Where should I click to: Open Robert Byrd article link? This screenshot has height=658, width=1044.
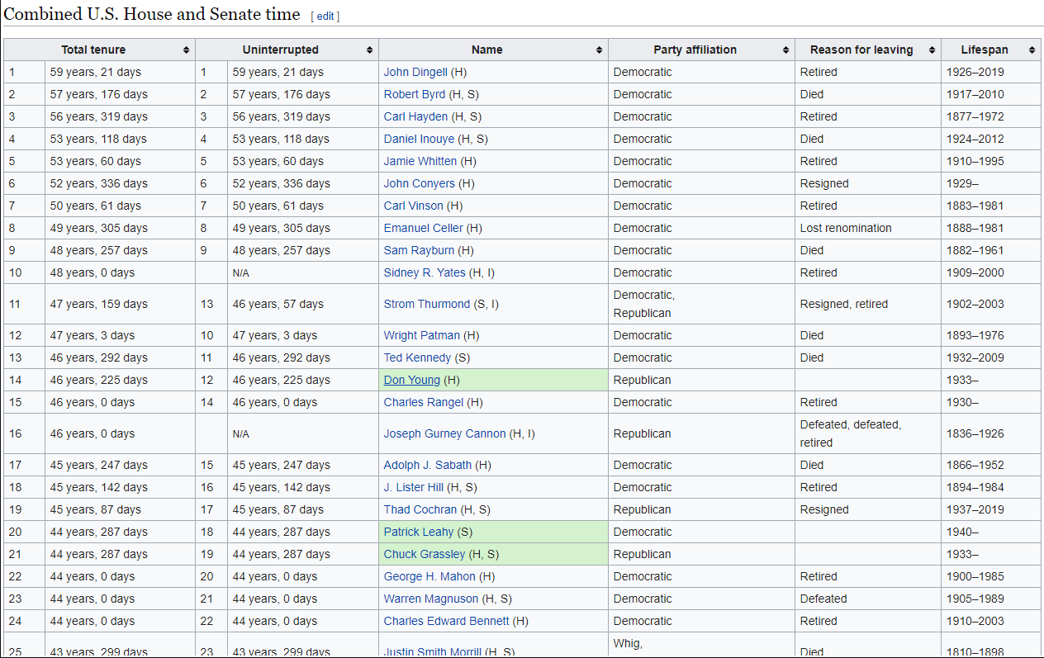[415, 94]
